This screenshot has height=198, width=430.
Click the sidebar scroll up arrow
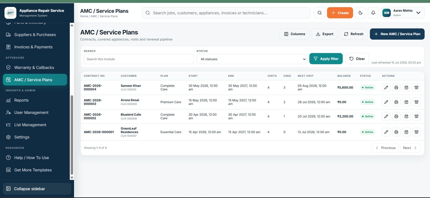[x=72, y=25]
